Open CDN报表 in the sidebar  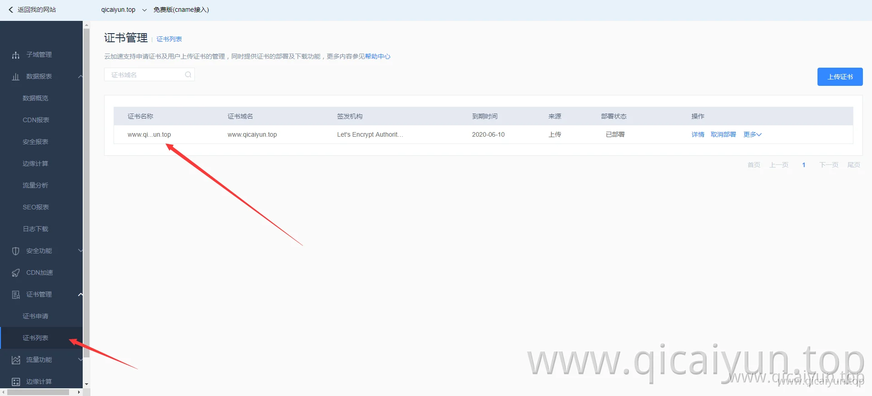[x=36, y=120]
